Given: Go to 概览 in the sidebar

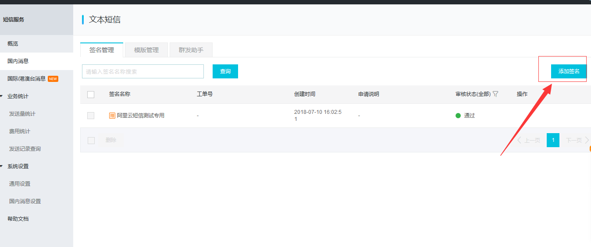Looking at the screenshot, I should click(x=13, y=44).
